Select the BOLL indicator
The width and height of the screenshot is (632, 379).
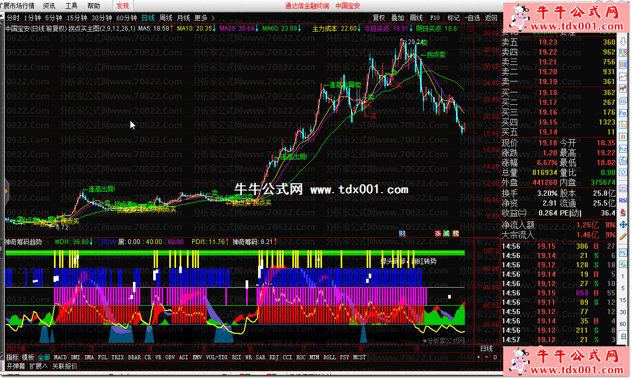click(330, 357)
